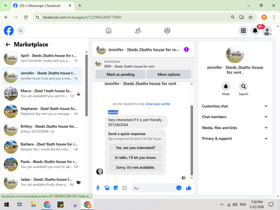280x210 pixels.
Task: Open Sticky Notes taskbar icon
Action: click(60, 204)
